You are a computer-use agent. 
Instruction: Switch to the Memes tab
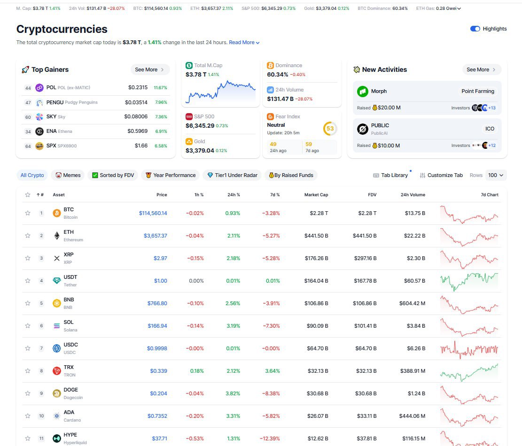(x=68, y=175)
